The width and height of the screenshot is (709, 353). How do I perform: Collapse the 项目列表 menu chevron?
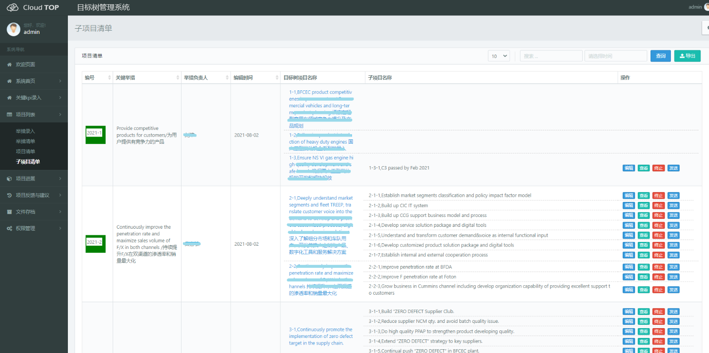pyautogui.click(x=60, y=114)
